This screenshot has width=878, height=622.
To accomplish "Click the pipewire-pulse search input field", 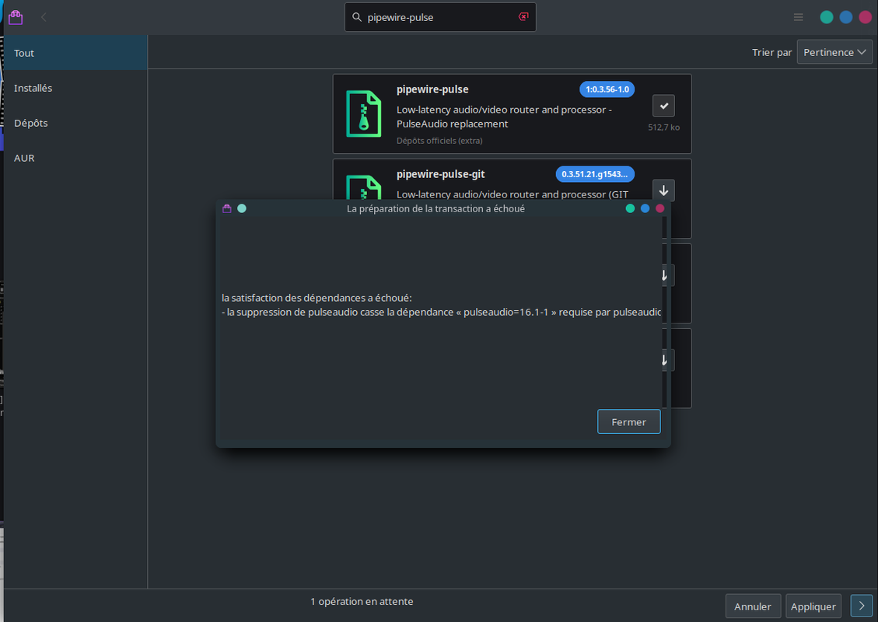I will (440, 17).
